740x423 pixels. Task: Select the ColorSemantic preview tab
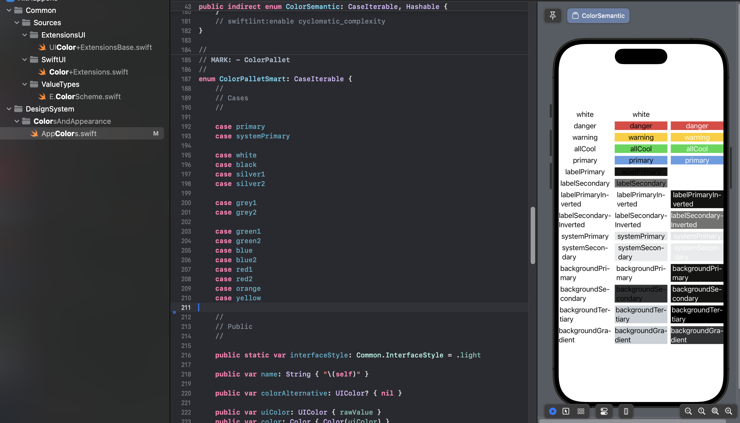[598, 15]
